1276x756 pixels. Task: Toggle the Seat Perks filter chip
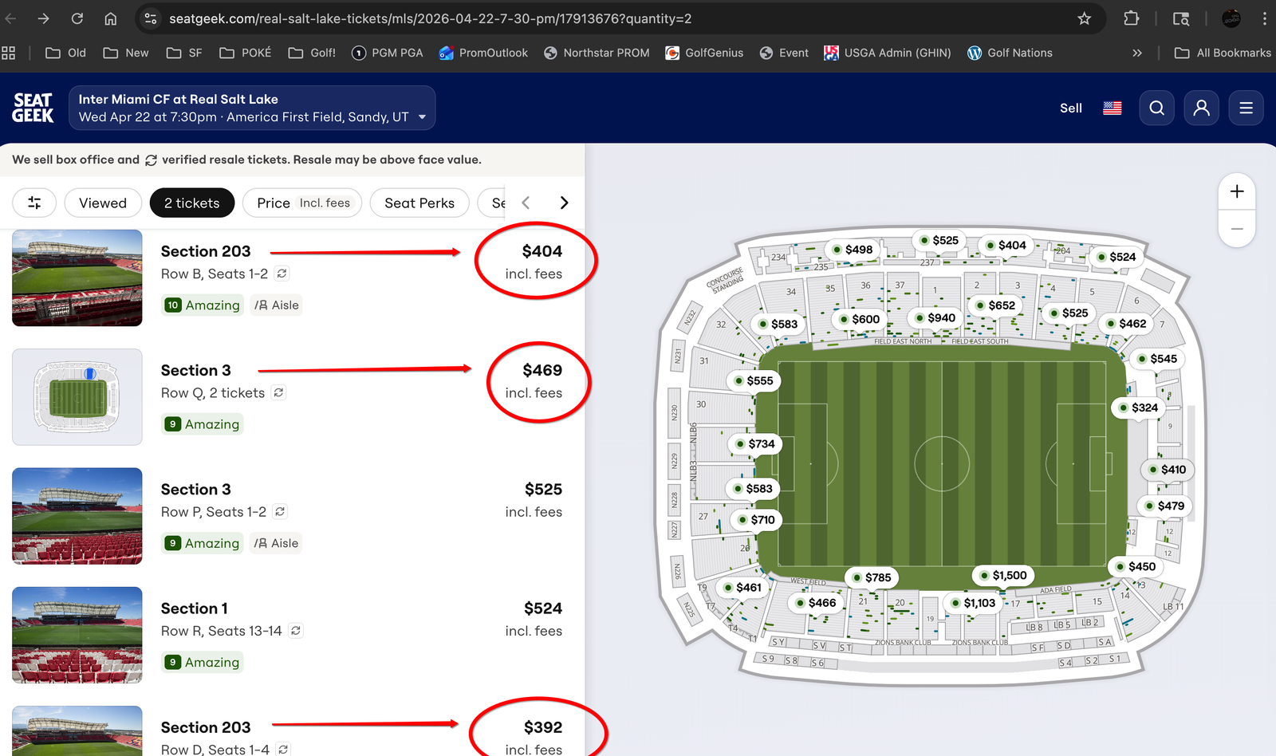point(419,203)
